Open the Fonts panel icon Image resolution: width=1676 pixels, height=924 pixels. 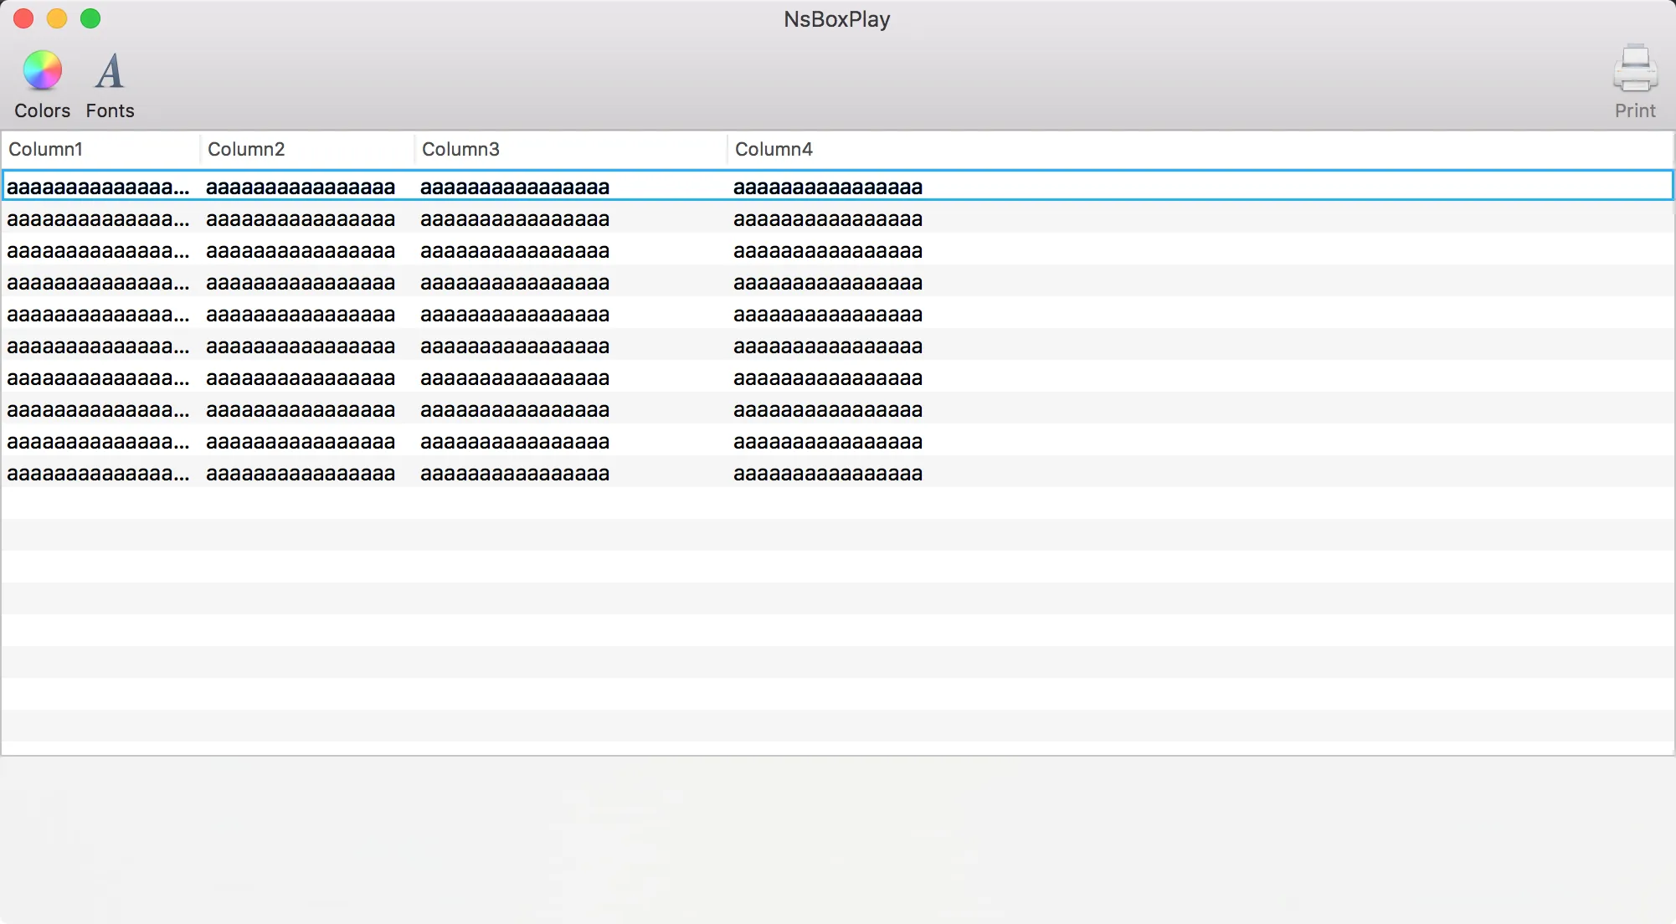click(x=110, y=72)
